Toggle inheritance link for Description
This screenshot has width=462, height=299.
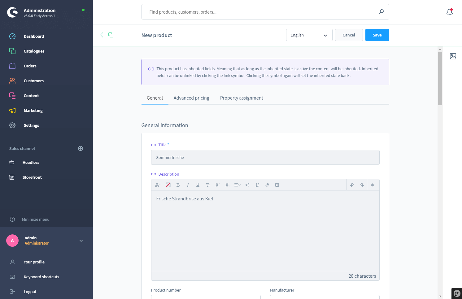[154, 174]
